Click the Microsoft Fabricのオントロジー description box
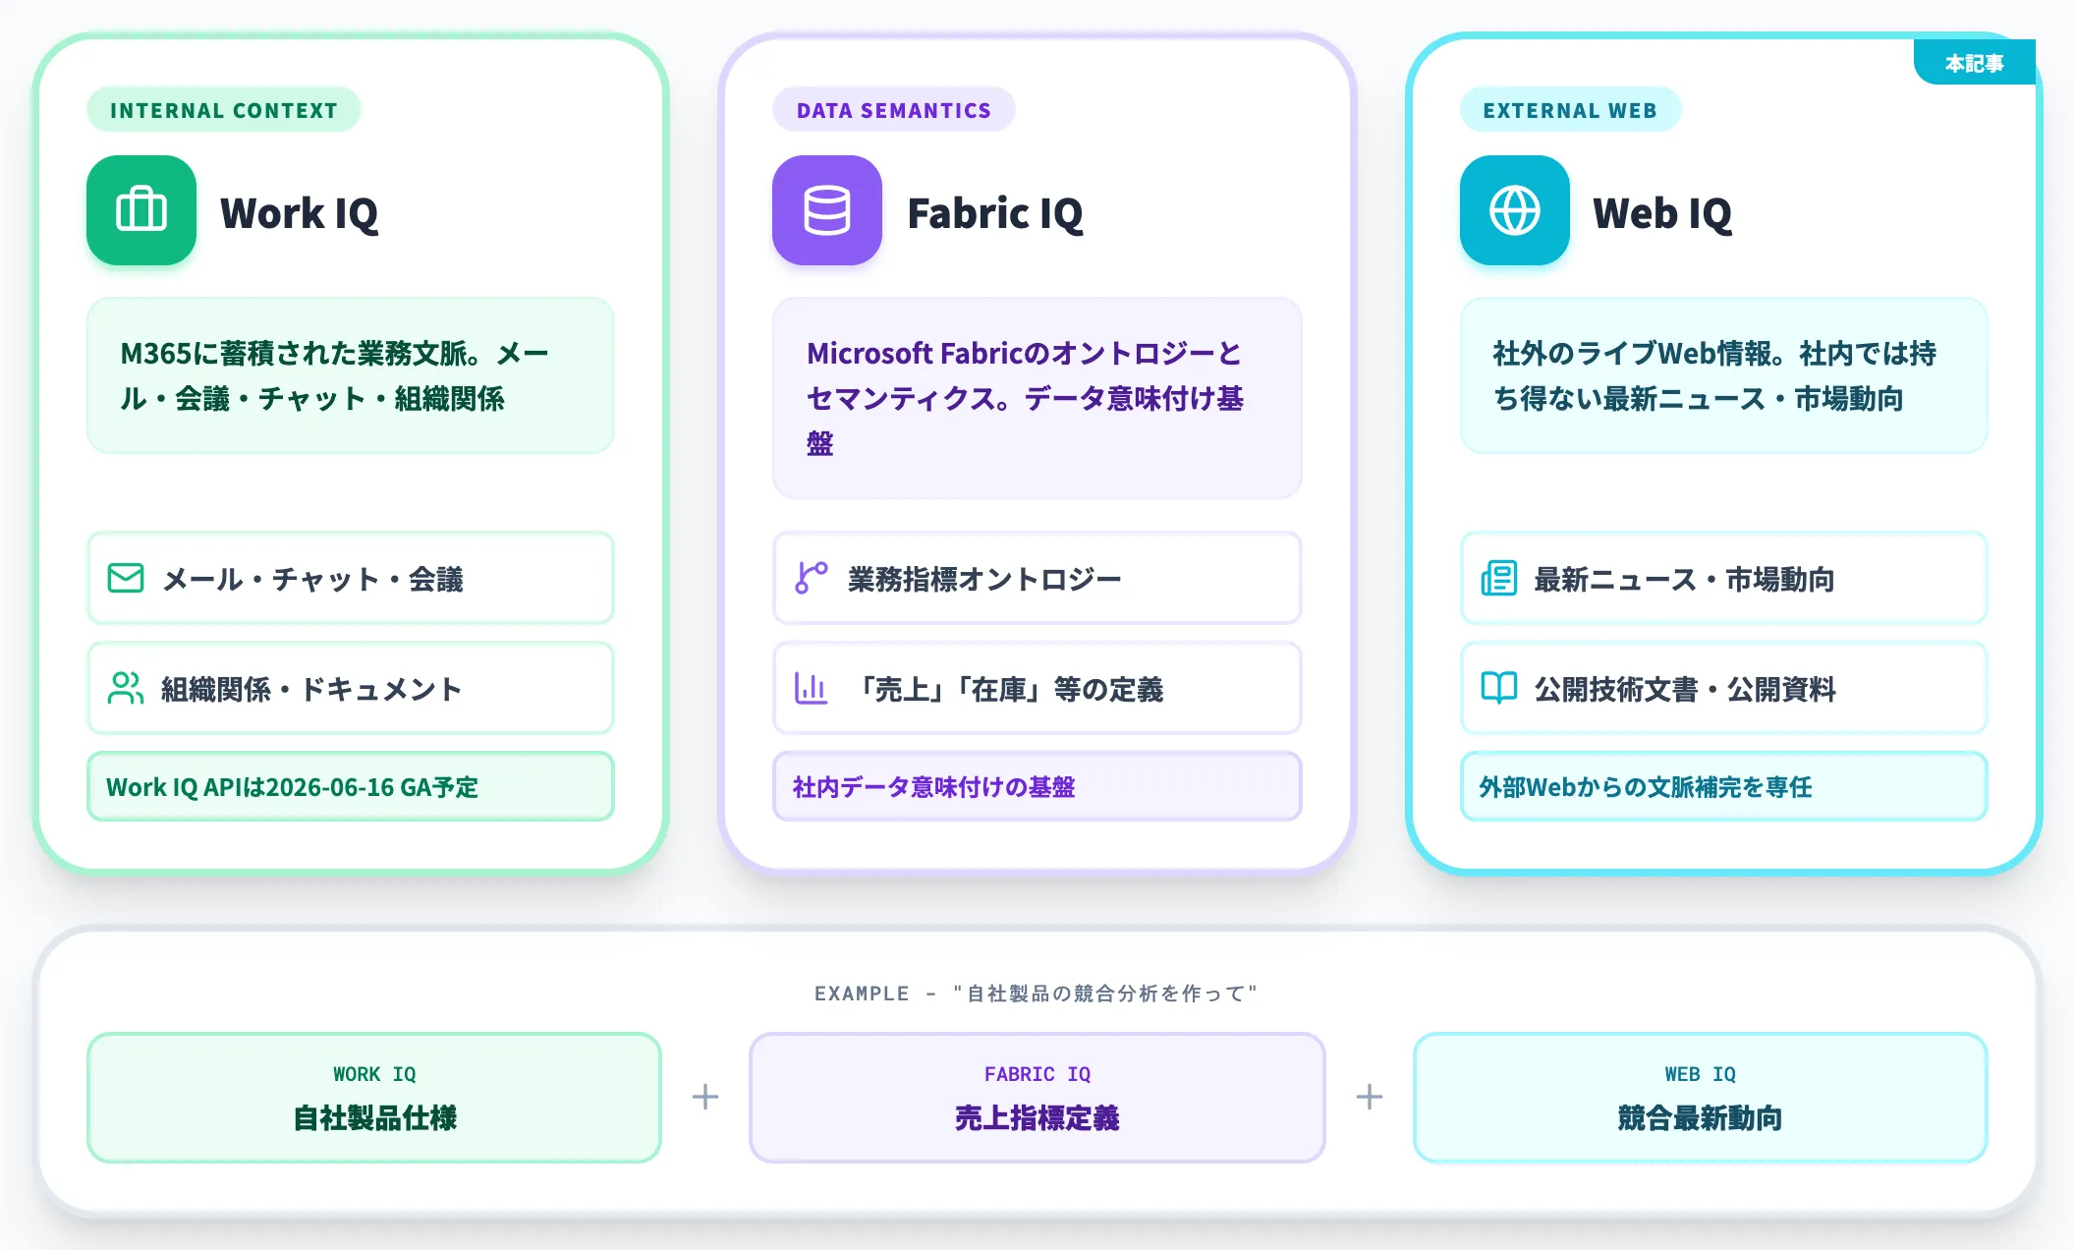2075x1250 pixels. 1037,398
